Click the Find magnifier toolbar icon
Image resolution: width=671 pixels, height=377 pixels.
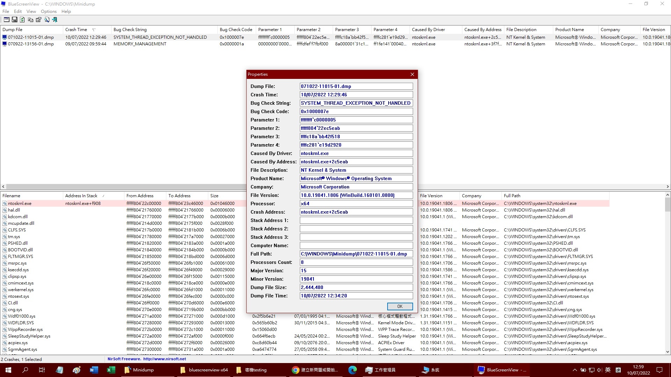point(47,20)
